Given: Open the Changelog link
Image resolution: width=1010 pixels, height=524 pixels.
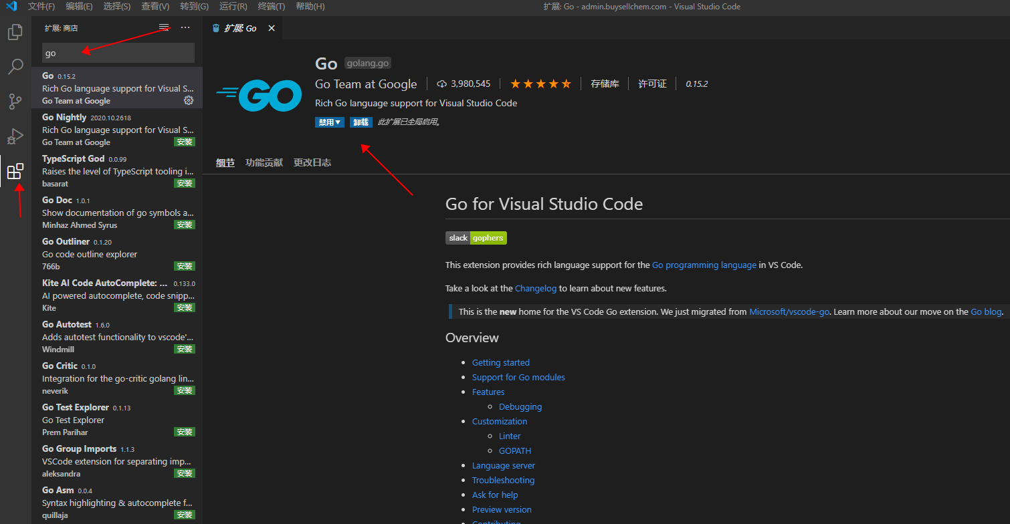Looking at the screenshot, I should 536,289.
